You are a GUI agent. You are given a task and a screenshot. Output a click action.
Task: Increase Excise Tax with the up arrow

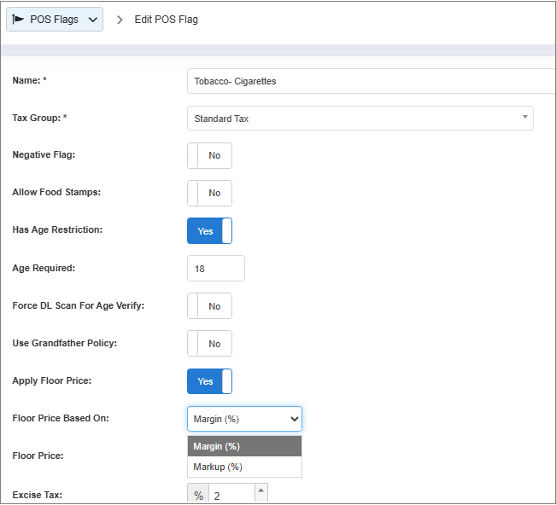[260, 490]
